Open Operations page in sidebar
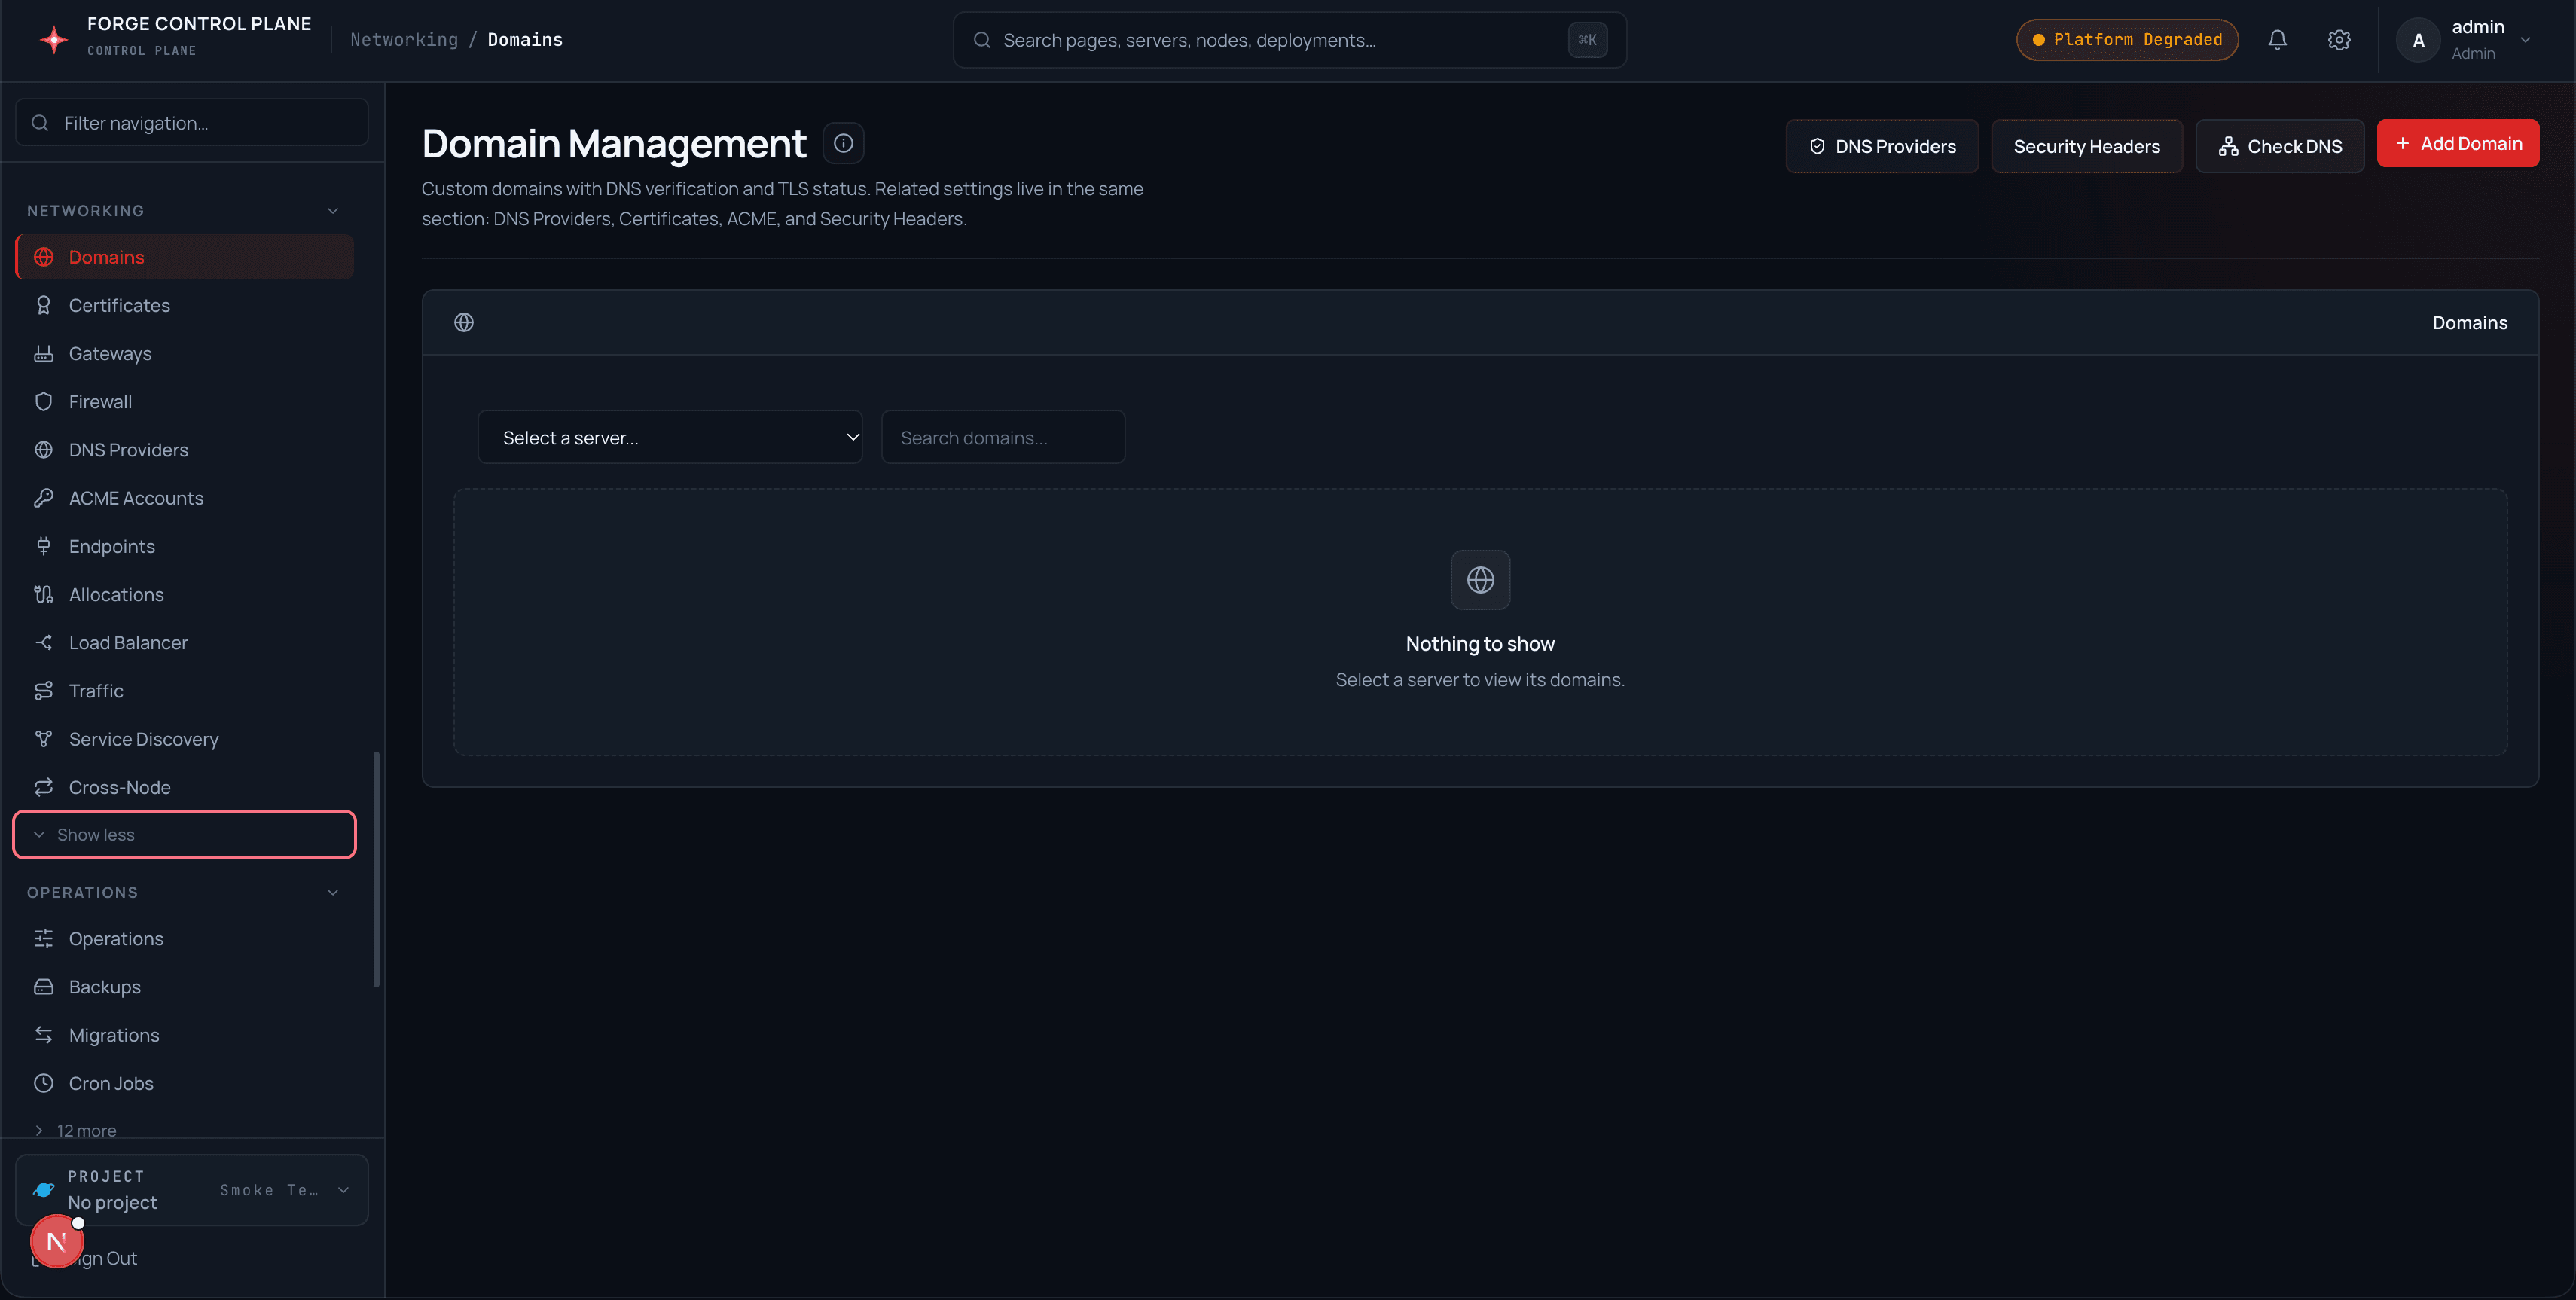2576x1300 pixels. point(184,939)
